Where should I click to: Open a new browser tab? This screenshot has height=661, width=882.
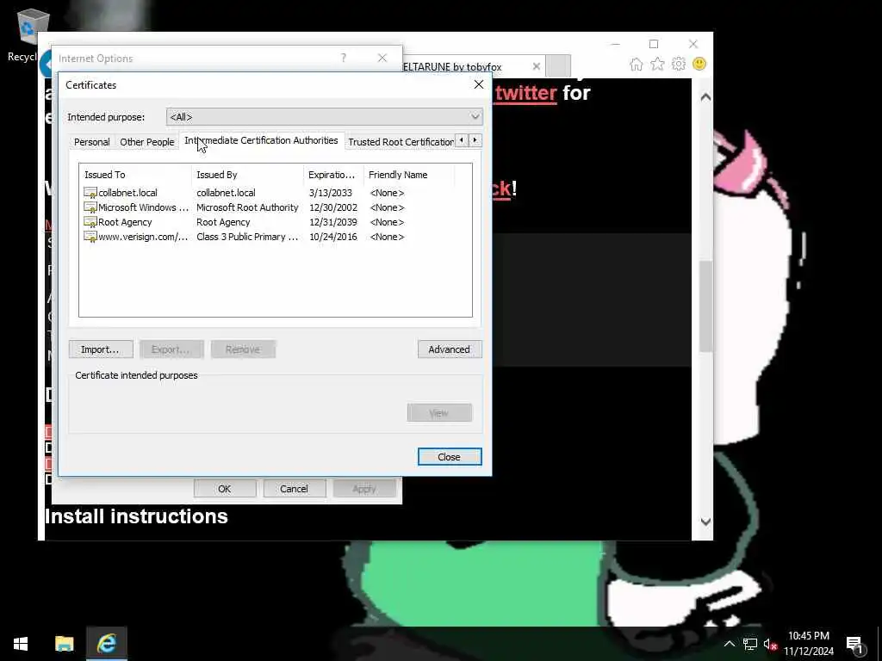tap(558, 65)
